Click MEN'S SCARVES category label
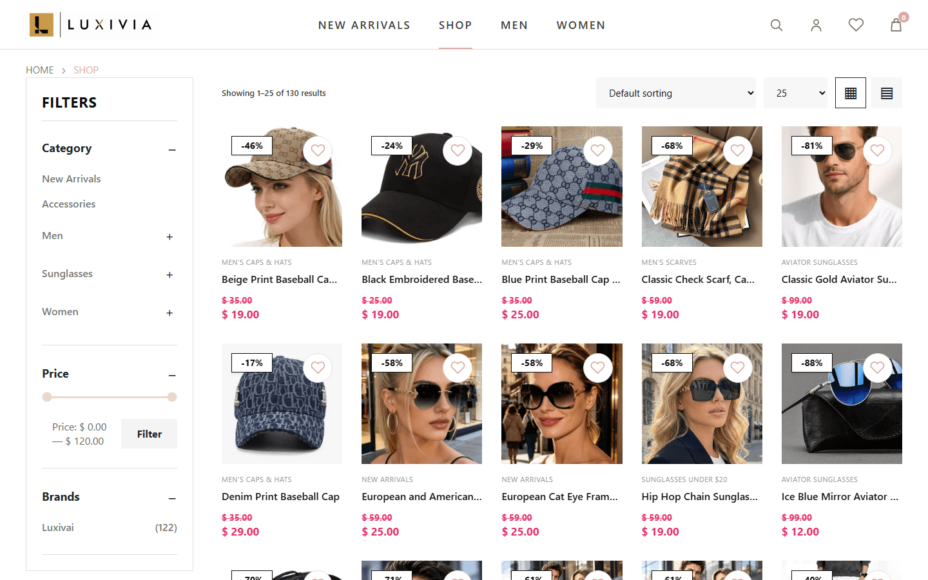 pos(669,262)
